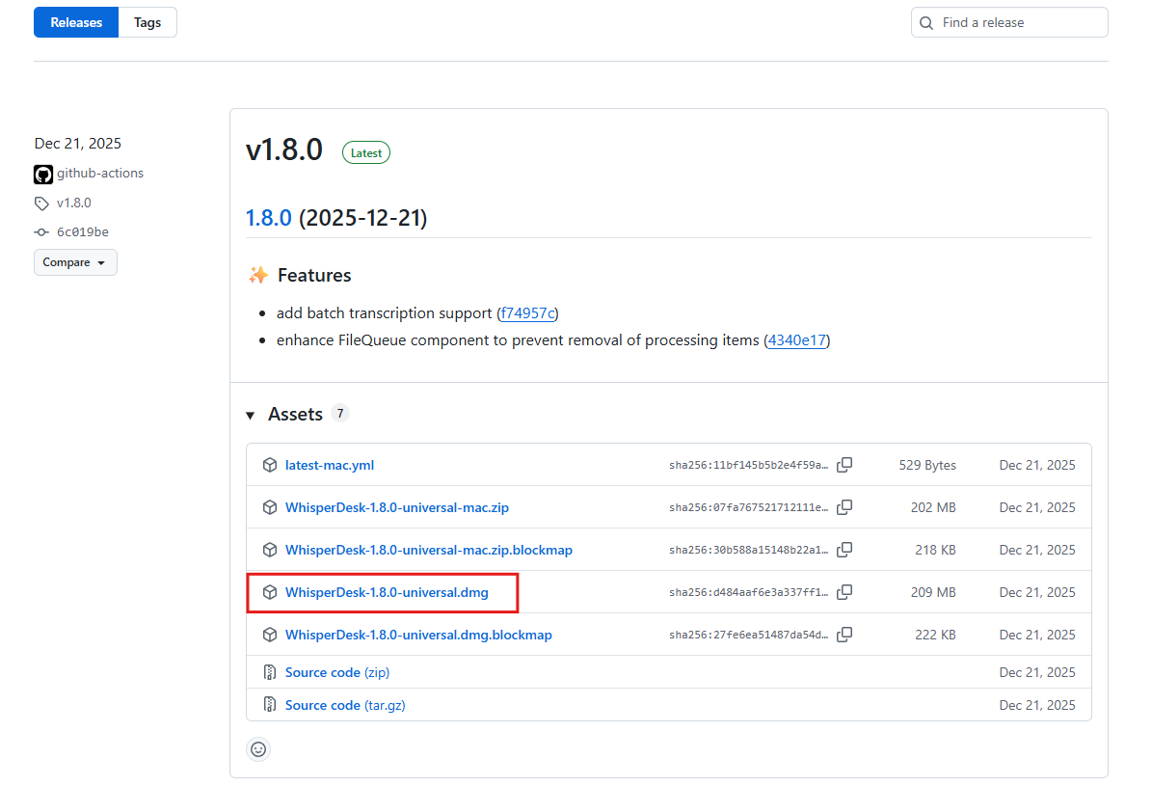Image resolution: width=1152 pixels, height=786 pixels.
Task: Open commit f74957c link
Action: (527, 313)
